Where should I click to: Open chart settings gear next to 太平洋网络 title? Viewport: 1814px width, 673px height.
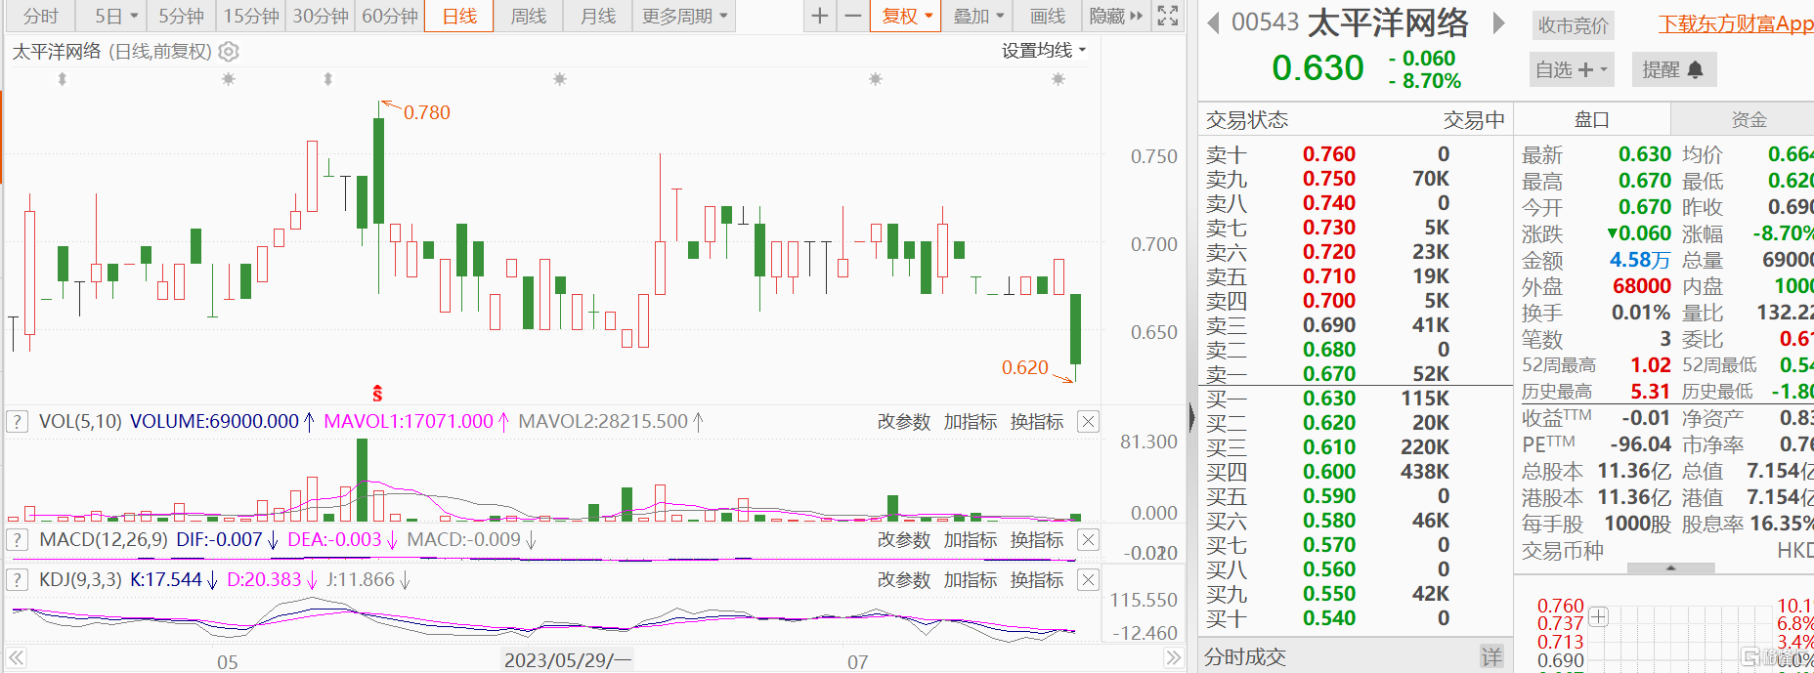tap(228, 51)
